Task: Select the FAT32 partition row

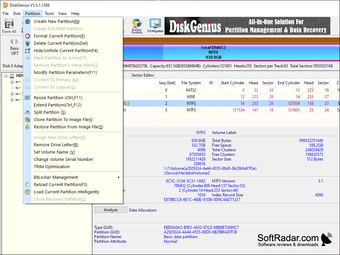Action: pos(231,90)
